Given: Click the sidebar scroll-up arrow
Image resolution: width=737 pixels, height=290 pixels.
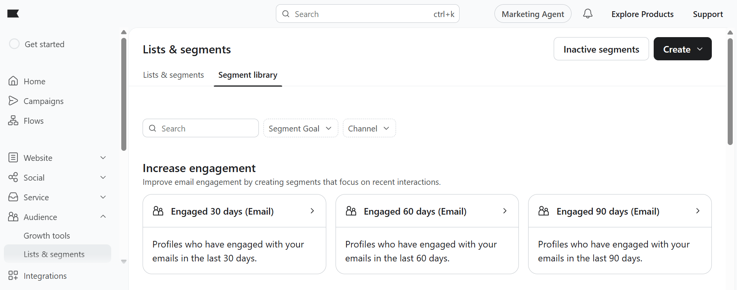Looking at the screenshot, I should (x=124, y=32).
